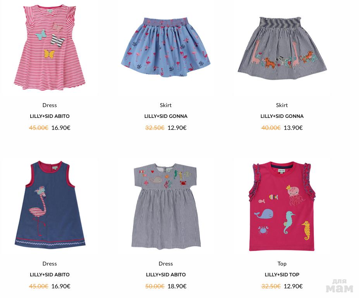
Task: Click the Dress label under butterfly dress
Action: (50, 105)
